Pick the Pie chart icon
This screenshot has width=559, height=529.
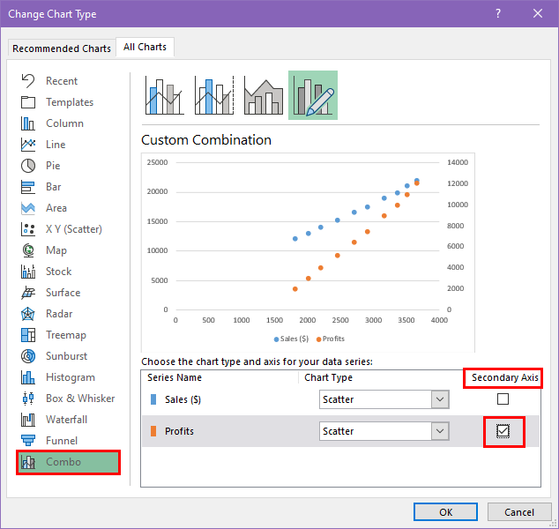click(28, 166)
